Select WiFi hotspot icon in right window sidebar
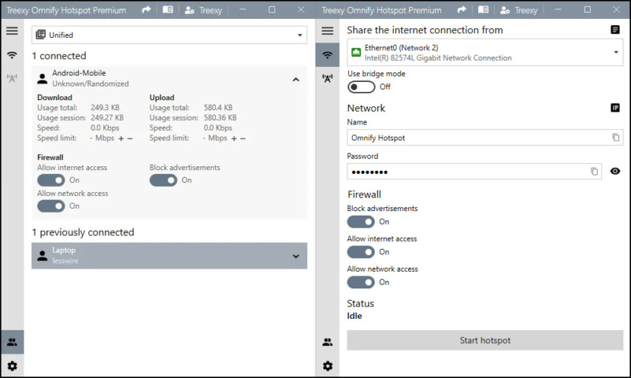 (328, 55)
